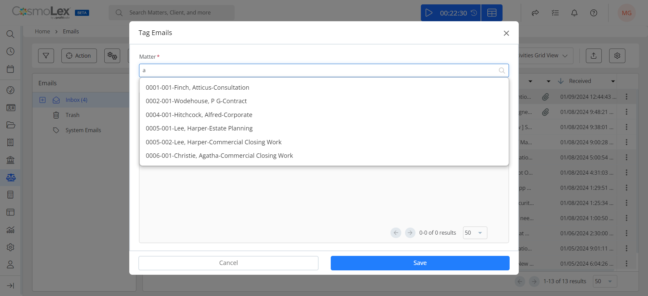Open the help question mark icon
Image resolution: width=648 pixels, height=296 pixels.
(593, 13)
